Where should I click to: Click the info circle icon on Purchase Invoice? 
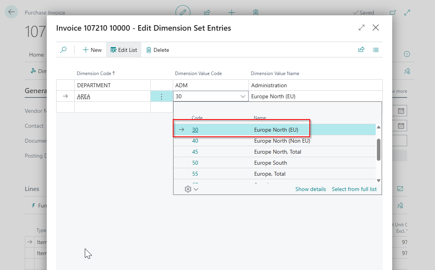[407, 54]
